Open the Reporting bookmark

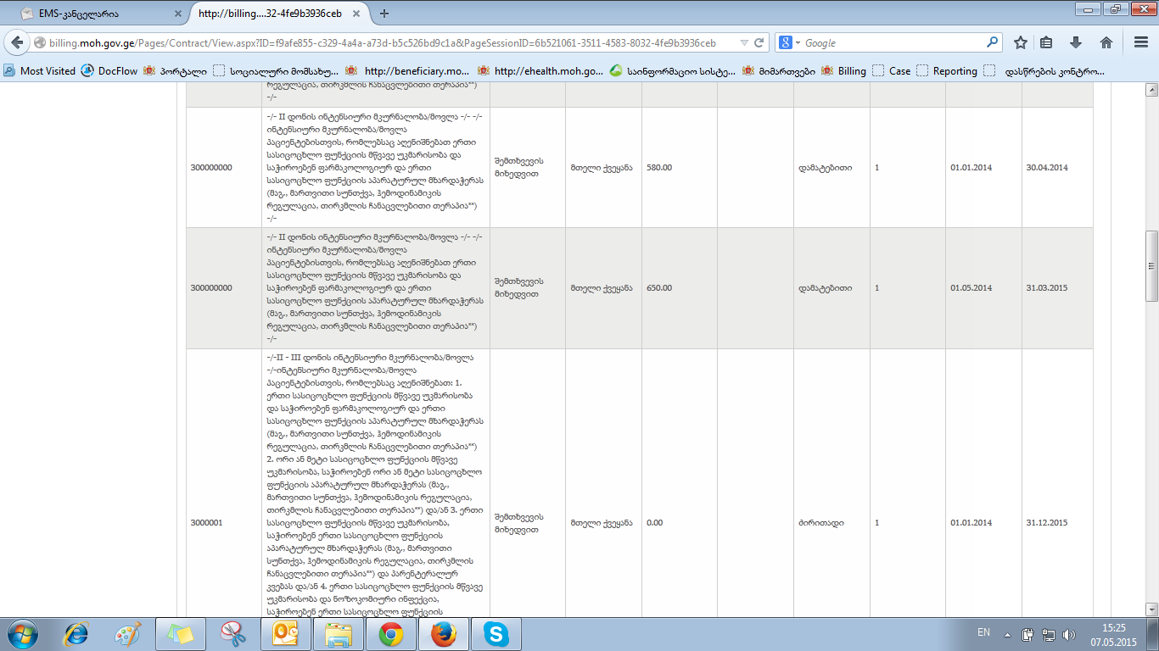click(947, 71)
